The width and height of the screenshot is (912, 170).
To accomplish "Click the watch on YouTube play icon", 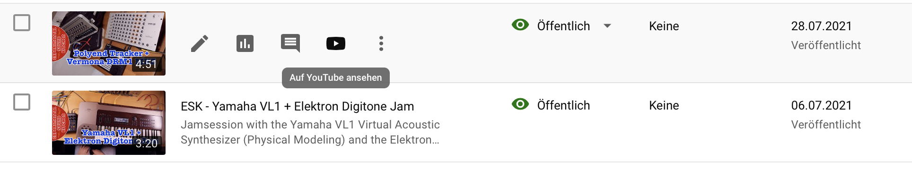I will click(336, 43).
